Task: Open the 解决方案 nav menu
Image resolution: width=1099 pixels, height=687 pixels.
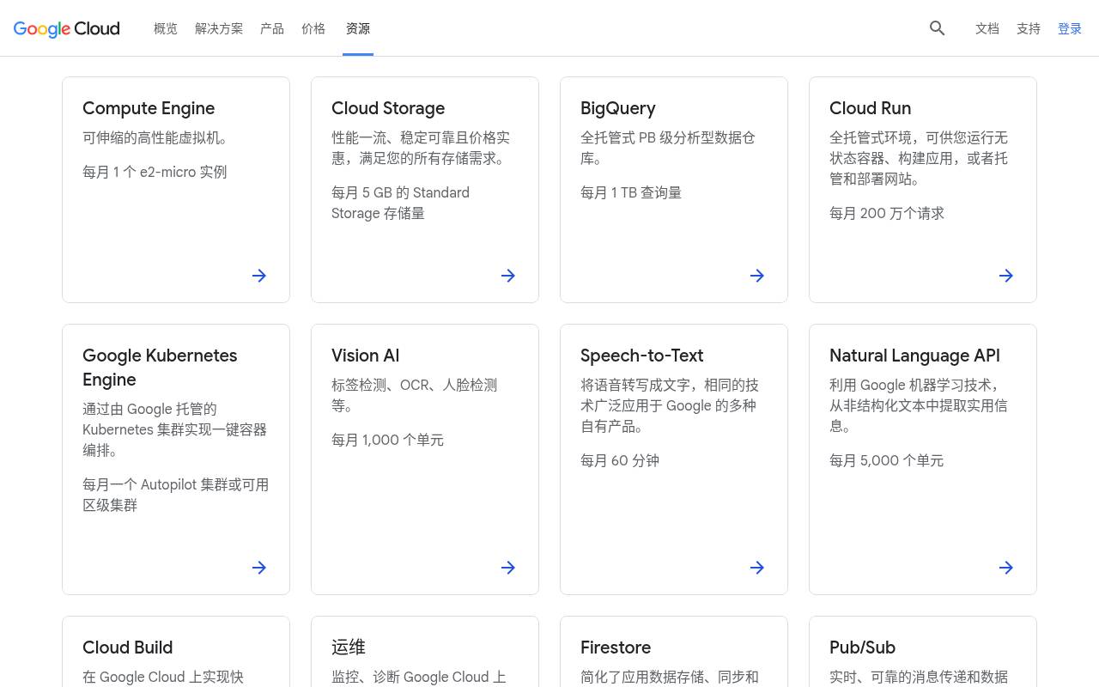Action: click(219, 28)
